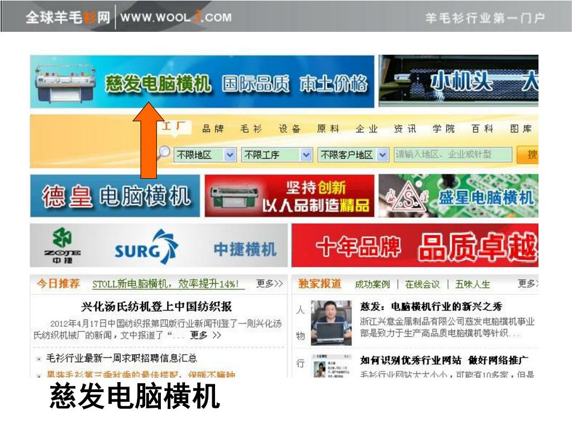Select the 图库 navigation tab
This screenshot has height=429, width=572.
(x=521, y=129)
